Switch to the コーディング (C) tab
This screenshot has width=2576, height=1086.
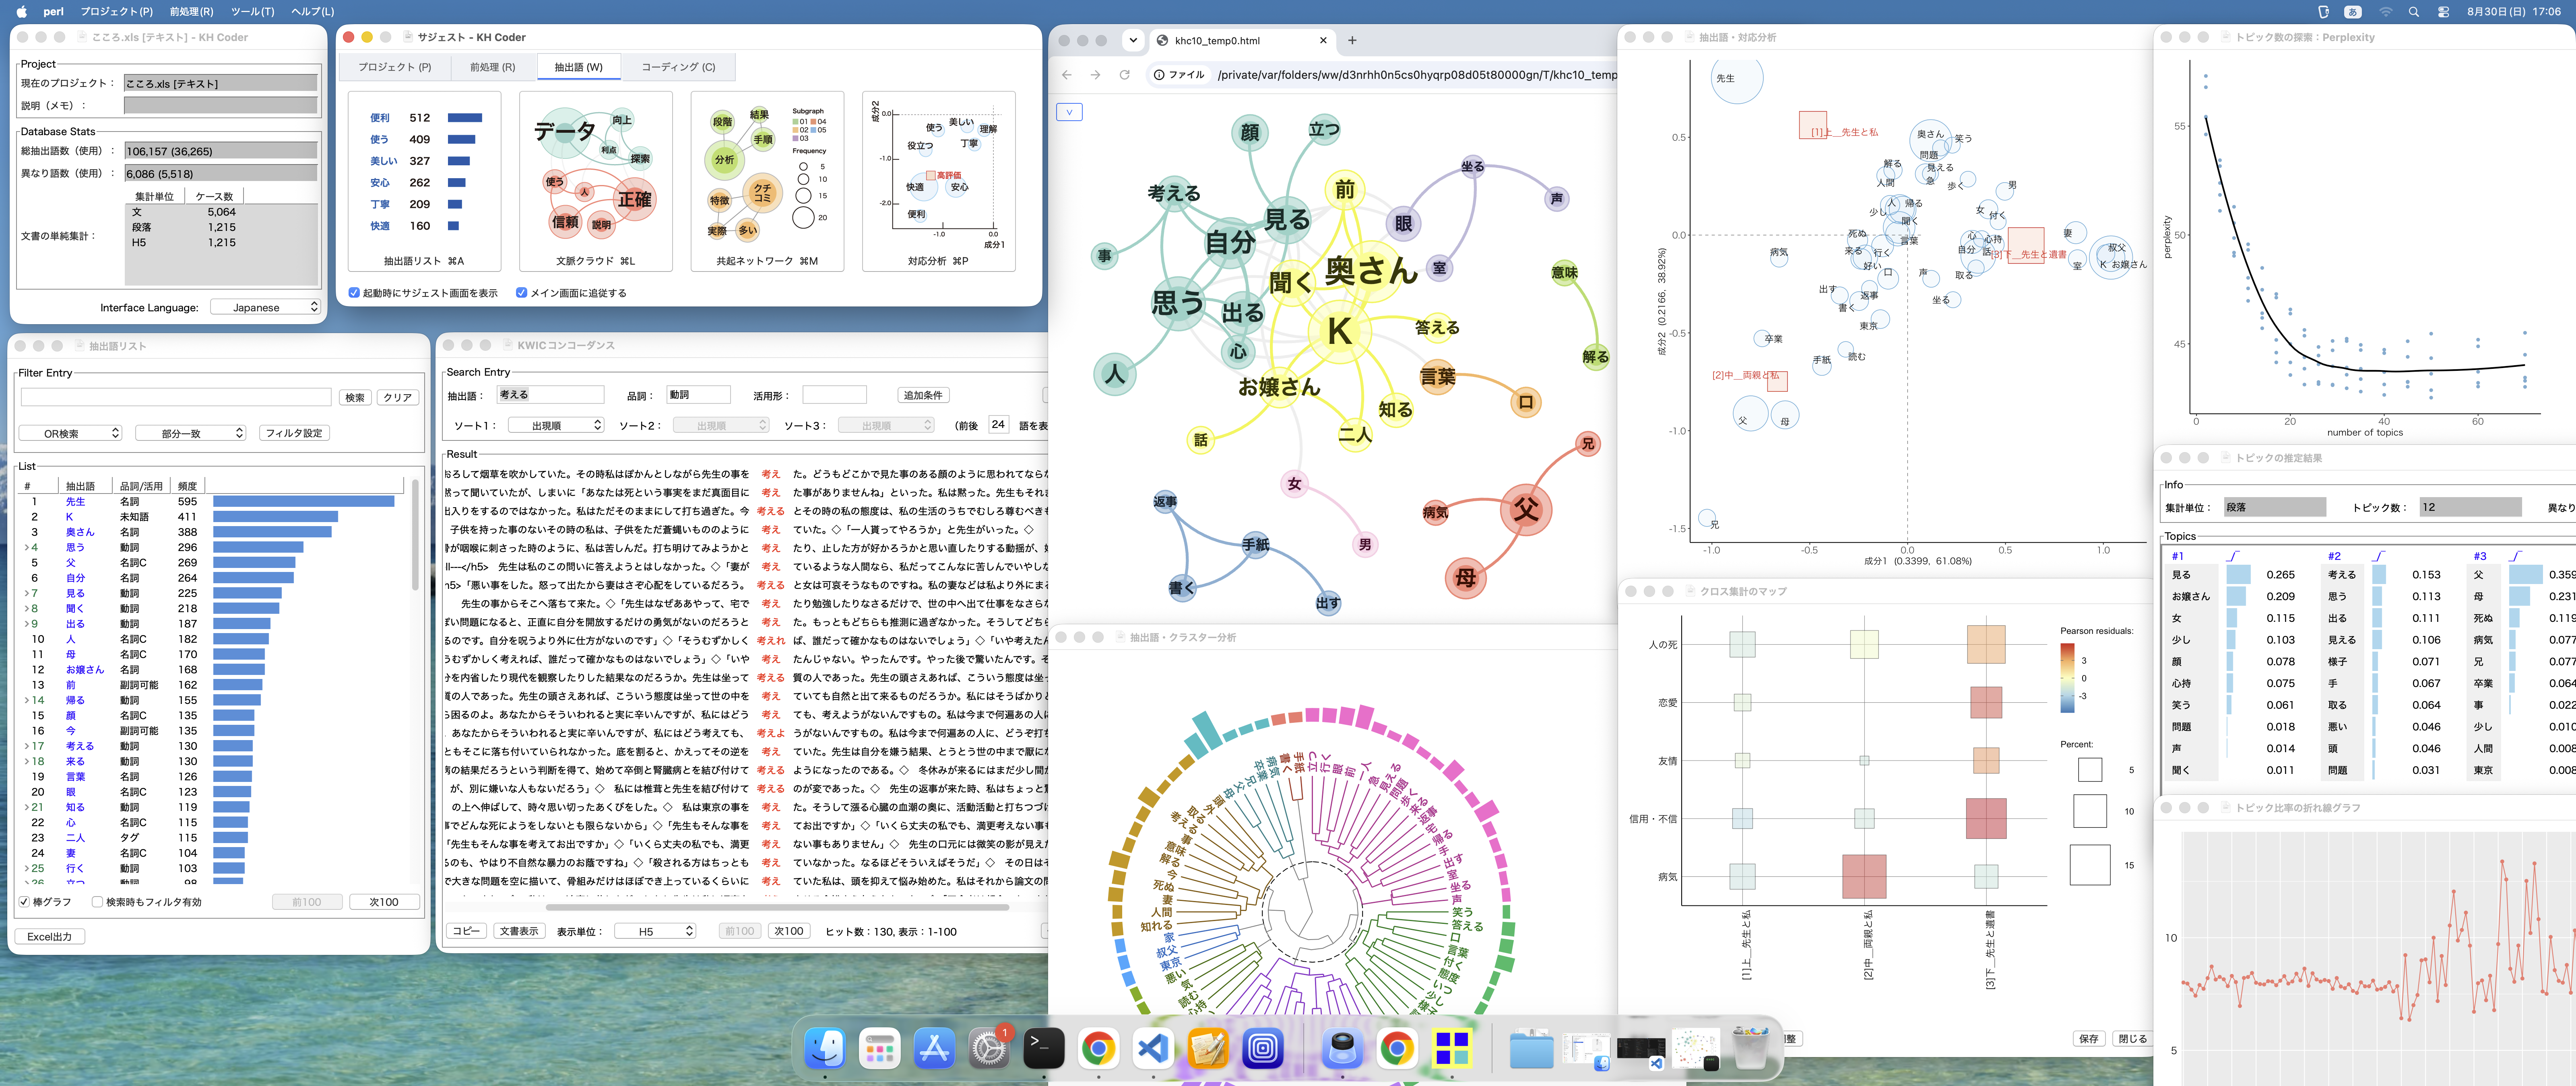678,67
